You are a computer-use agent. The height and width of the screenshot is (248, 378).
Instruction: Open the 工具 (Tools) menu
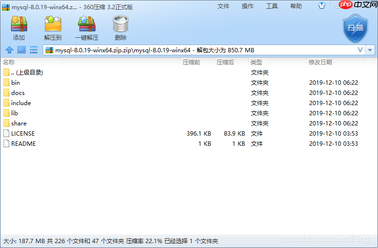(x=272, y=6)
